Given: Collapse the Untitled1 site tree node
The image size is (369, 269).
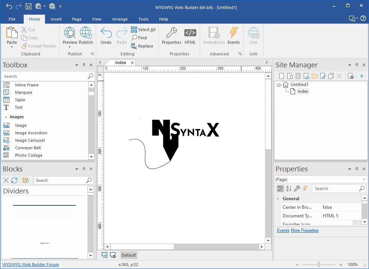Looking at the screenshot, I should (x=279, y=85).
